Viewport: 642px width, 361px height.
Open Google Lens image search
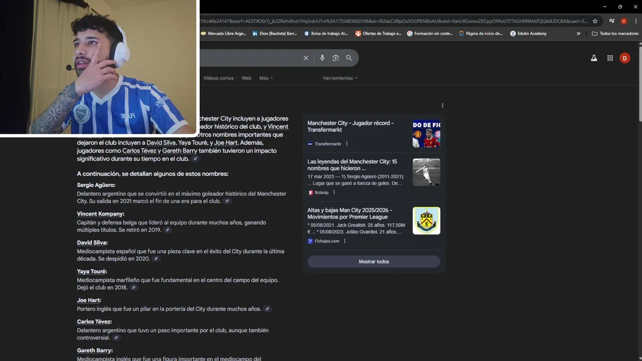pyautogui.click(x=336, y=58)
